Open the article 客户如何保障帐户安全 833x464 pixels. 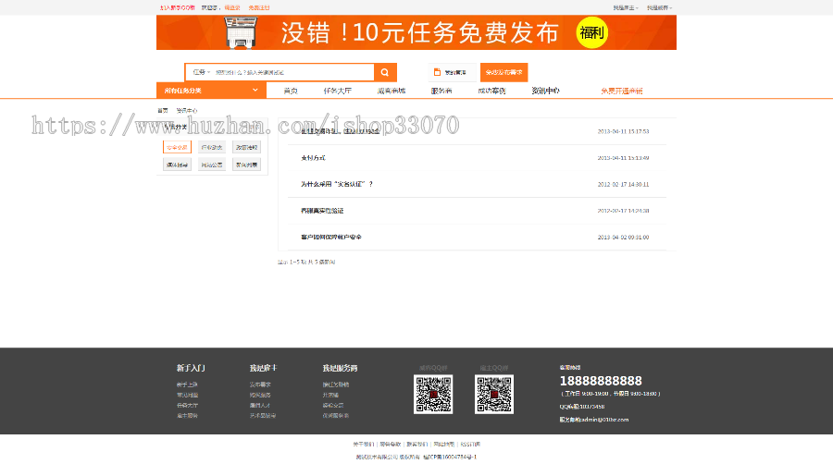331,237
